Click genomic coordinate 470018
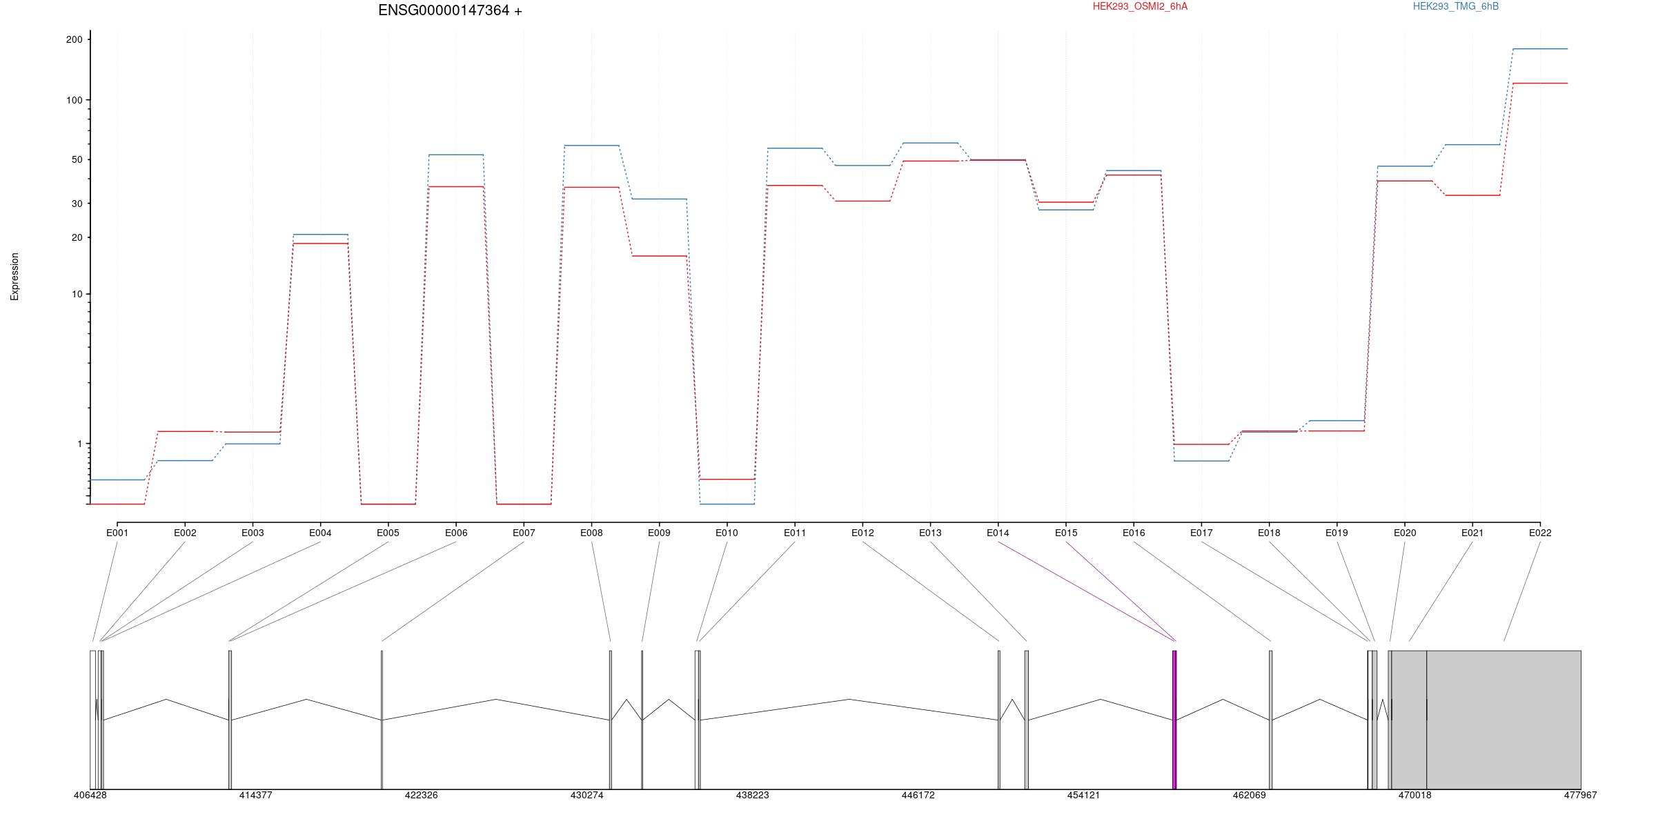 coord(1415,795)
